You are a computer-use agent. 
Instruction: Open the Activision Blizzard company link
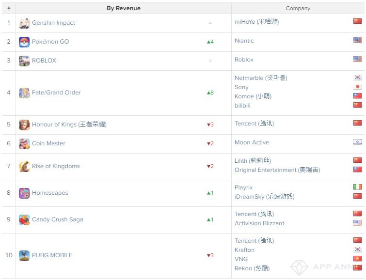point(259,223)
